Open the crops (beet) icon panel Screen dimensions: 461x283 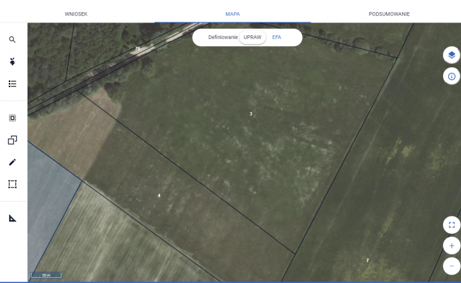click(12, 62)
